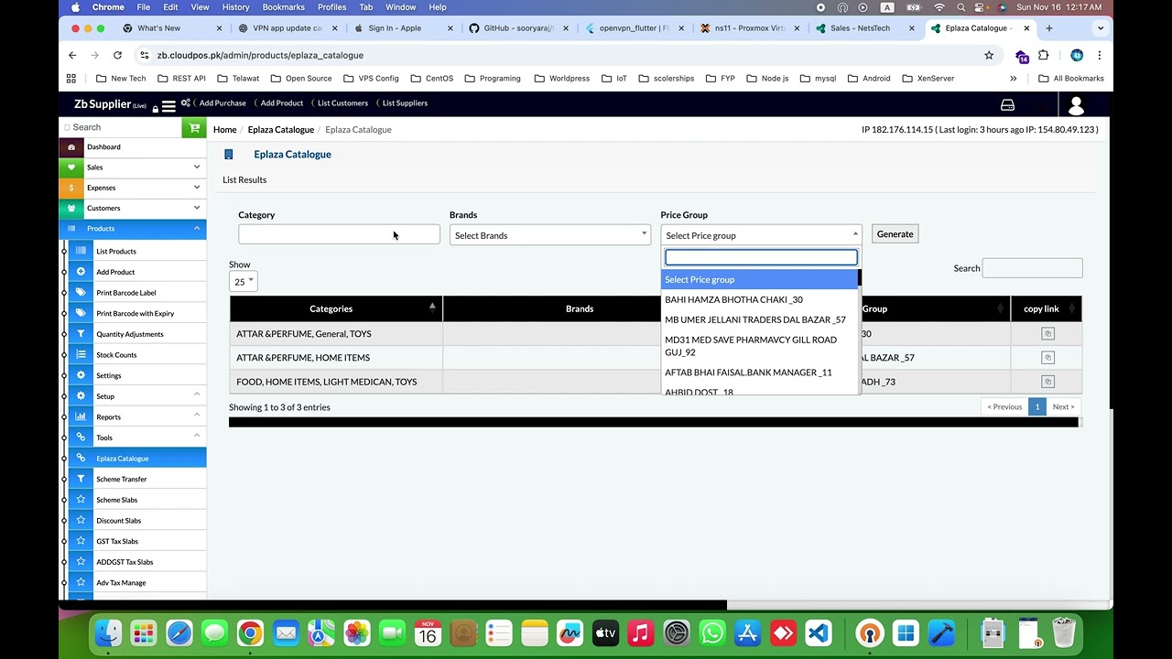Viewport: 1172px width, 659px height.
Task: Click the Scheme Transfer filter icon
Action: pos(81,479)
